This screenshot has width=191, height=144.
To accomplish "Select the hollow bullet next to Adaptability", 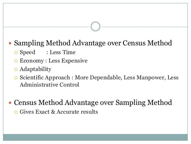I will pyautogui.click(x=16, y=69).
